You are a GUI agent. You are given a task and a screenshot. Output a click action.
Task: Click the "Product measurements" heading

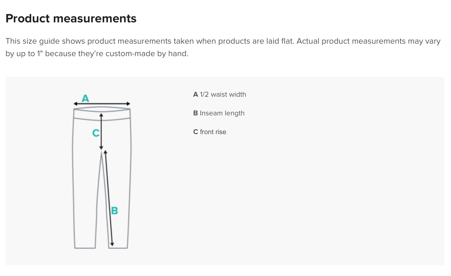pos(71,18)
